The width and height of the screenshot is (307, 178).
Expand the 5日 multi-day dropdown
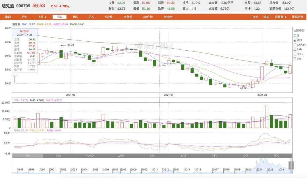click(42, 17)
